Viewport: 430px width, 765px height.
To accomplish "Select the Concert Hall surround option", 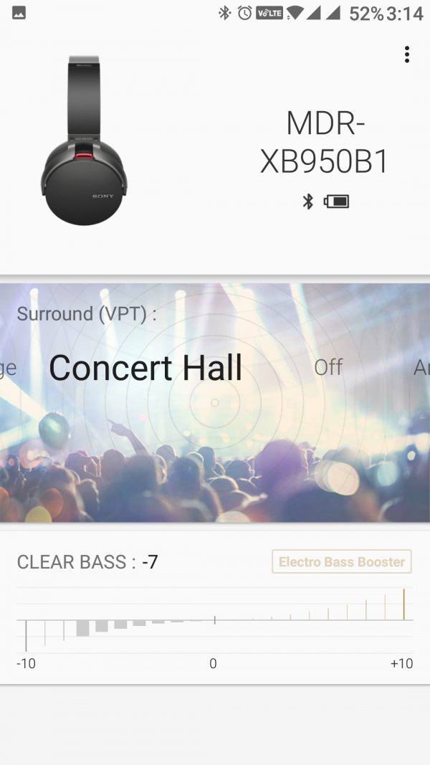I will pos(145,368).
